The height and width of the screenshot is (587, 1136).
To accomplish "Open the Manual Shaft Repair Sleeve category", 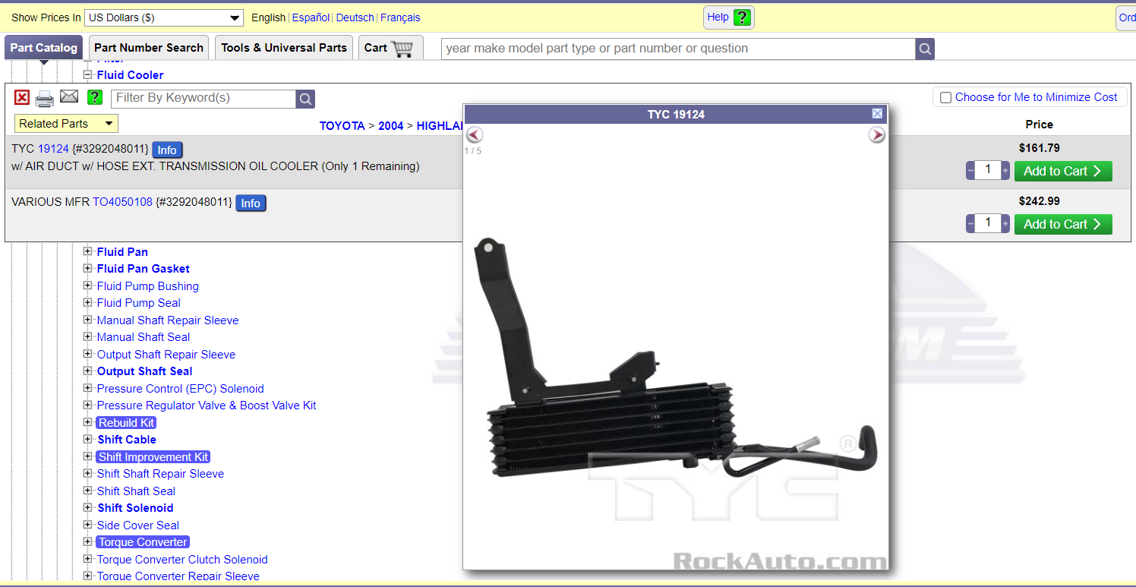I will tap(168, 320).
